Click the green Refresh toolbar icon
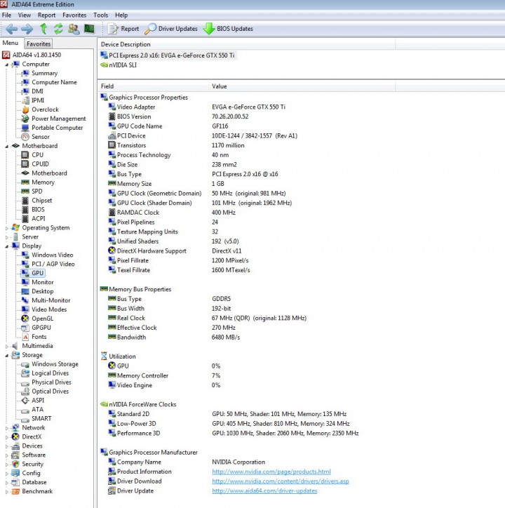Screen dimensions: 505x508 (x=58, y=29)
